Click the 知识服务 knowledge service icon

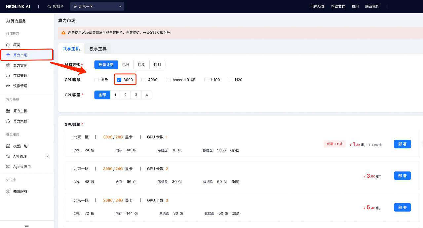pos(8,192)
